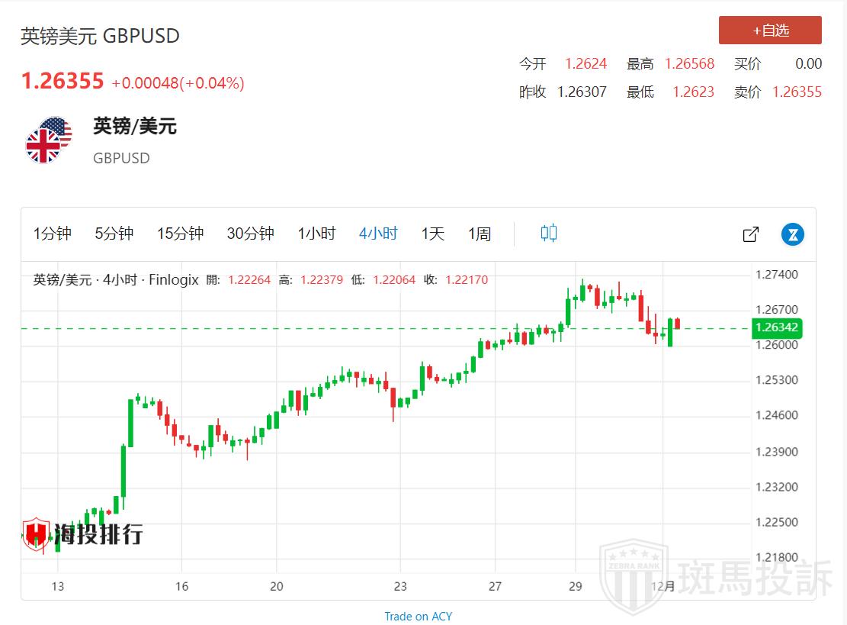The image size is (847, 625).
Task: Switch chart to 1小时 timeframe
Action: (x=316, y=234)
